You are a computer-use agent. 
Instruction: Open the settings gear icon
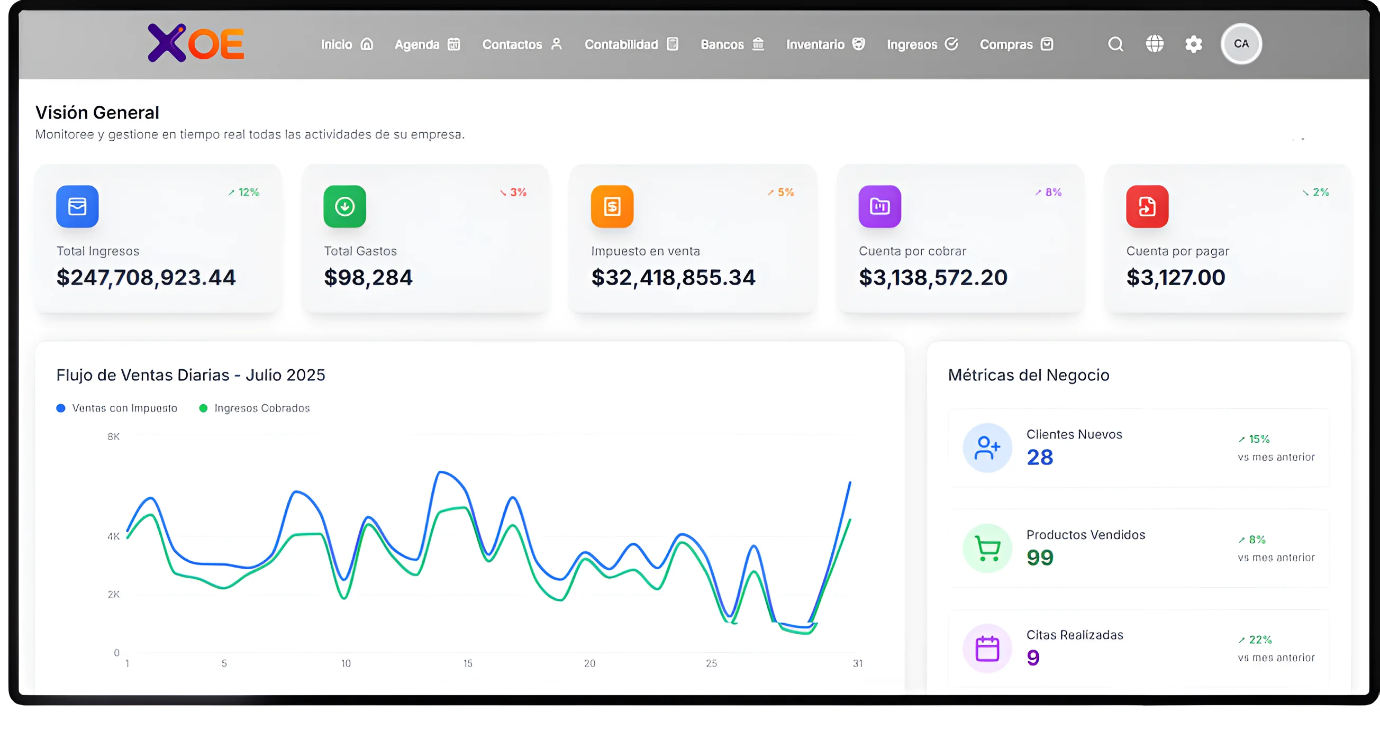[1193, 44]
